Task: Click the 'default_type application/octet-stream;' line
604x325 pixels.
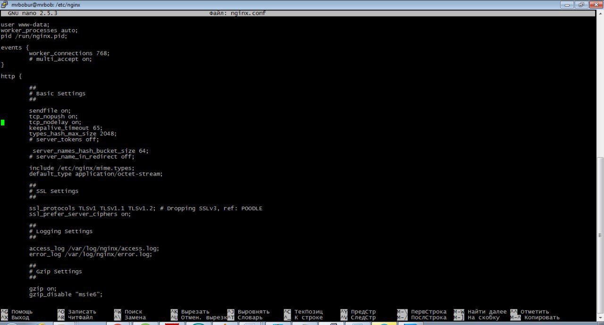Action: coord(96,174)
